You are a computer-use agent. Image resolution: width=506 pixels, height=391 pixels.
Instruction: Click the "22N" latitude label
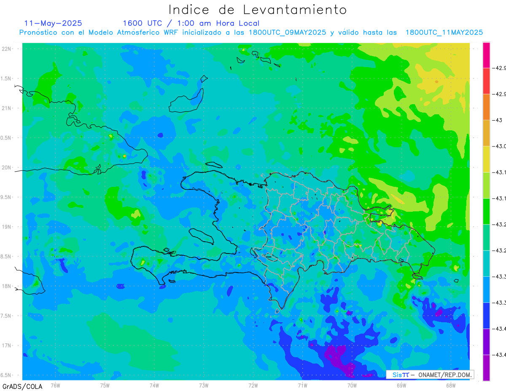[6, 49]
